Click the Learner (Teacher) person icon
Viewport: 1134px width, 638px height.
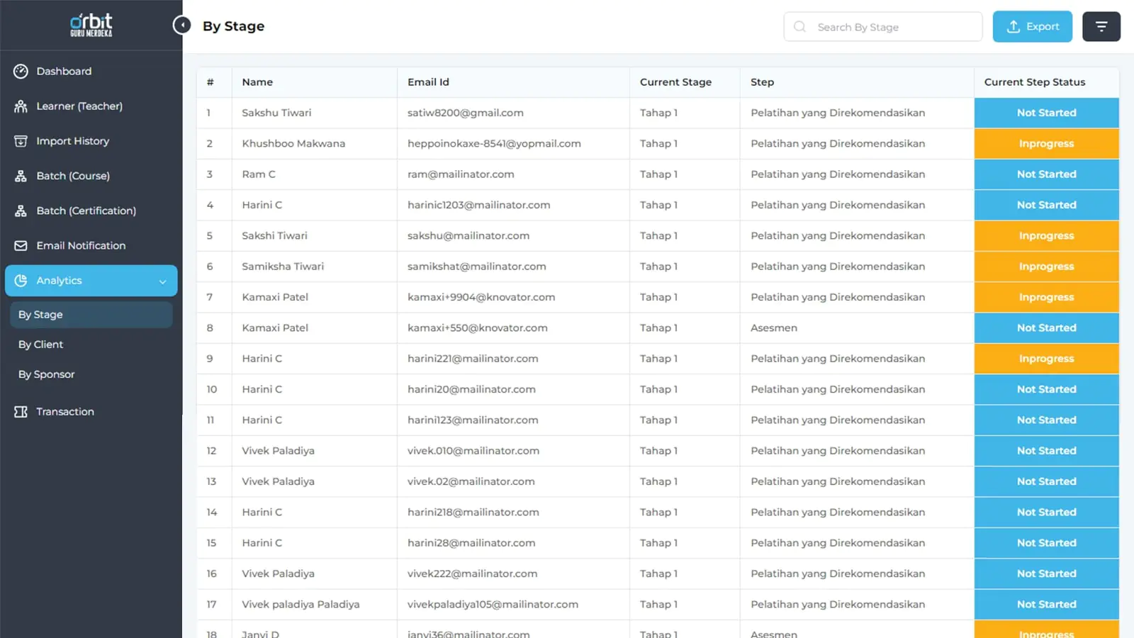pos(21,106)
